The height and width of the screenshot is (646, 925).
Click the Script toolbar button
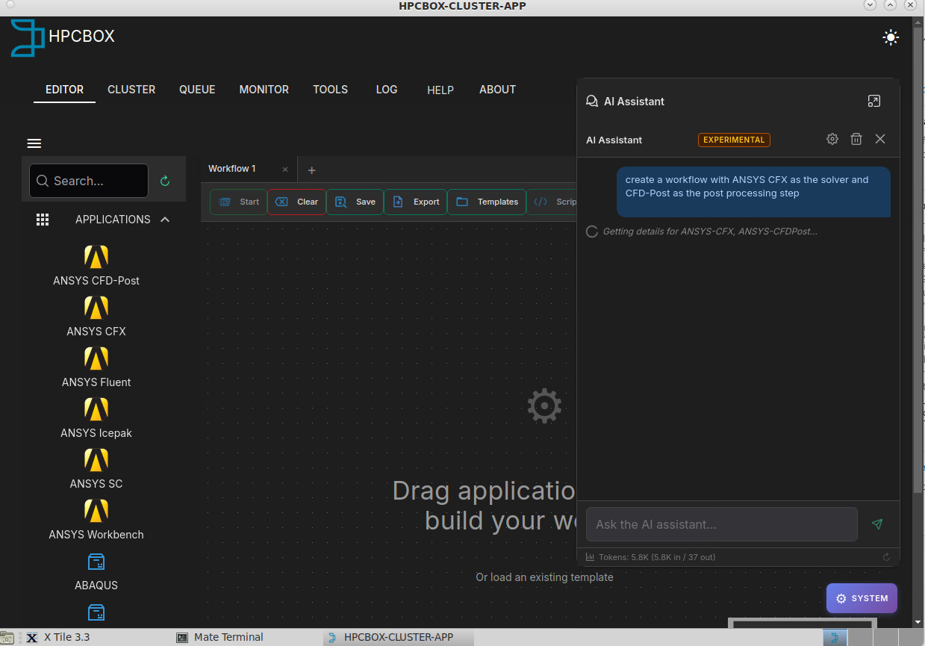point(552,202)
